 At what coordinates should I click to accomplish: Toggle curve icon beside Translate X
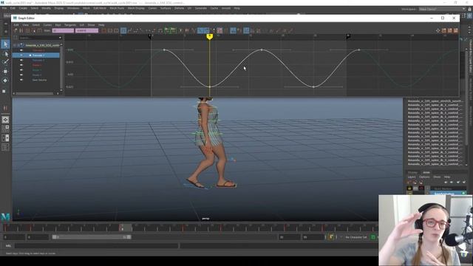pyautogui.click(x=21, y=50)
